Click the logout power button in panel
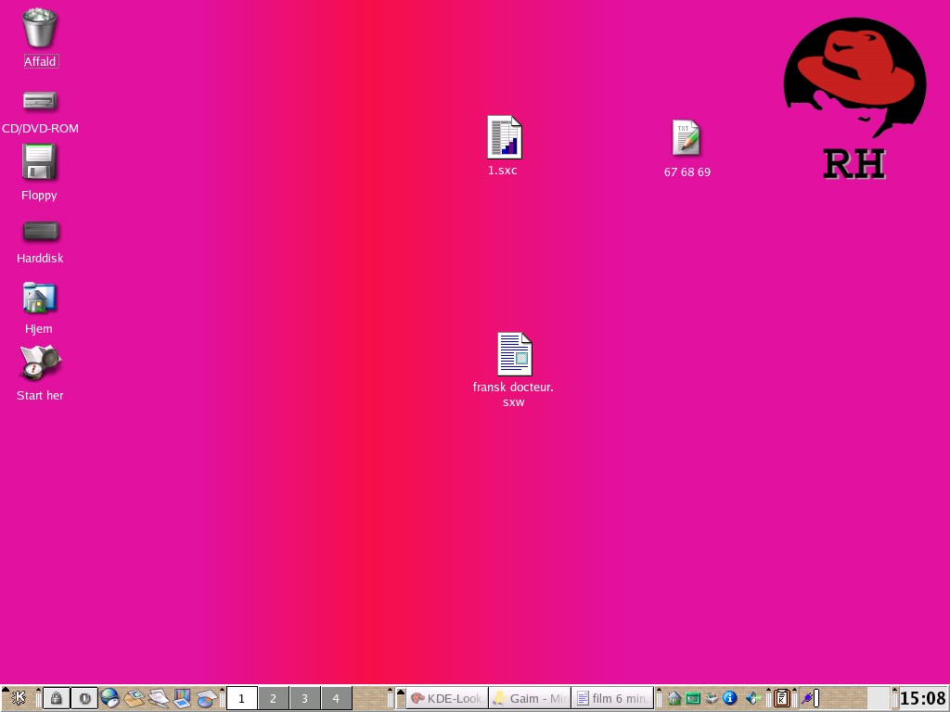Screen dimensions: 950x712 click(84, 698)
